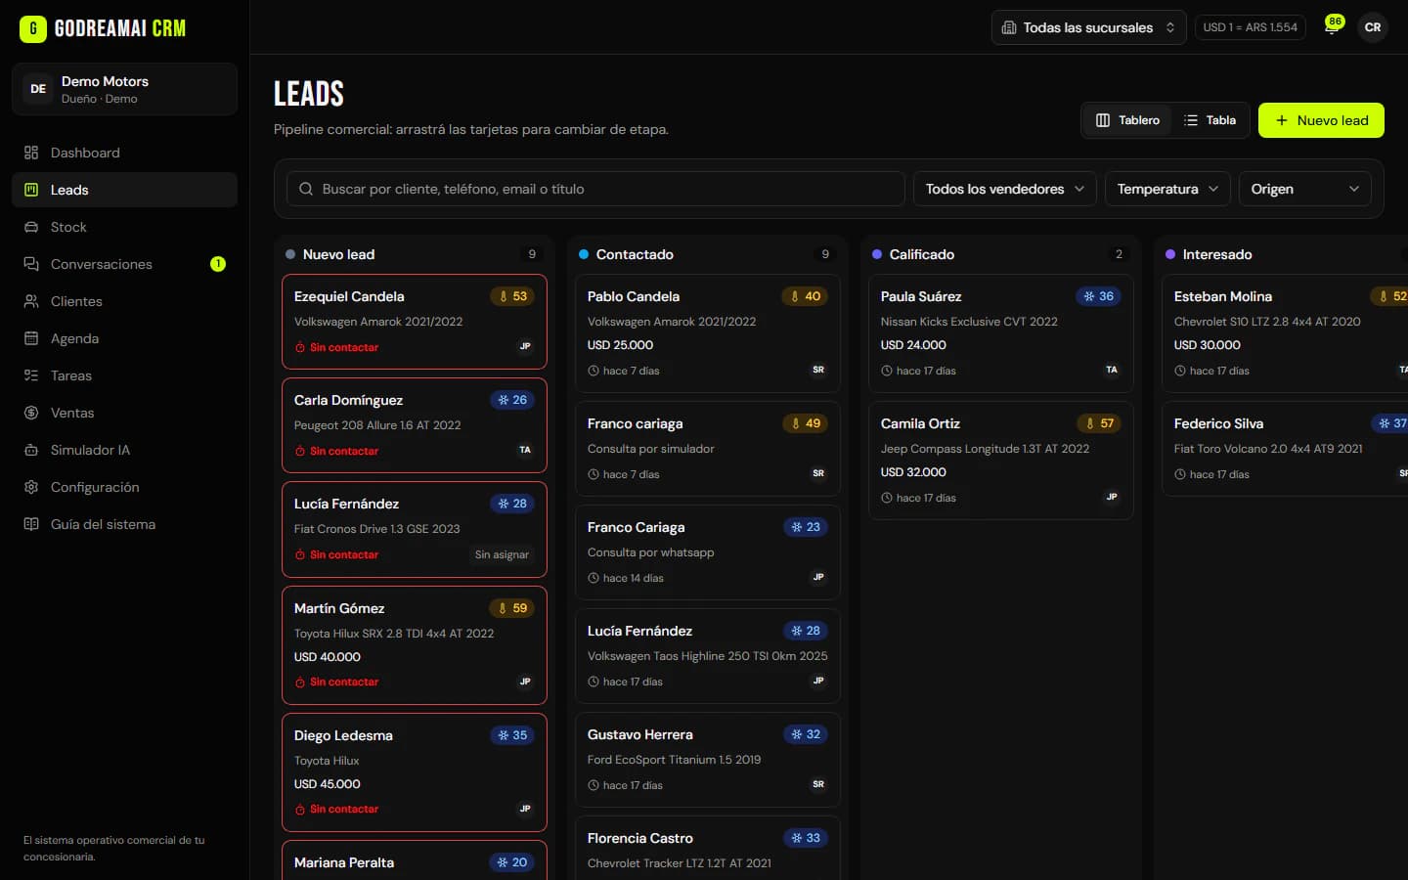1408x880 pixels.
Task: Click the Agenda calendar icon
Action: pyautogui.click(x=31, y=338)
